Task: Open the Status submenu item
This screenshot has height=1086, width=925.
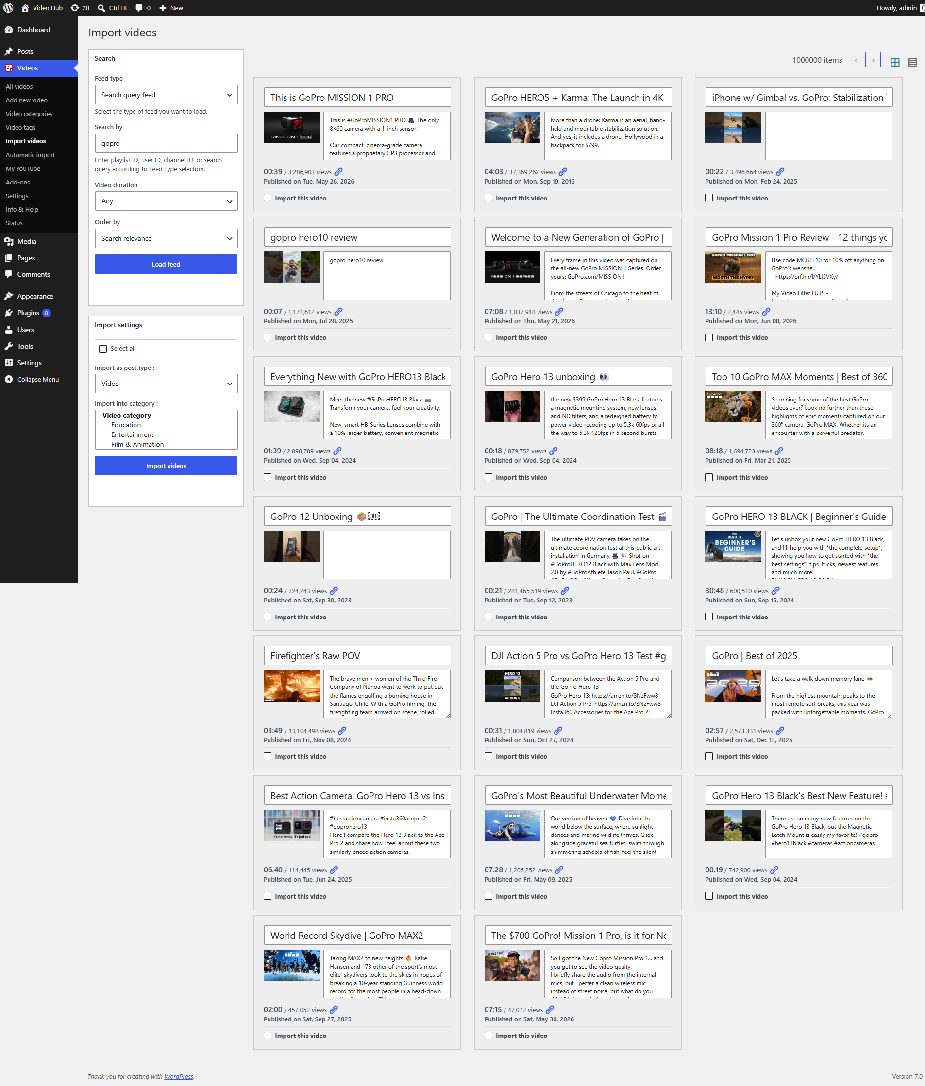Action: [14, 223]
